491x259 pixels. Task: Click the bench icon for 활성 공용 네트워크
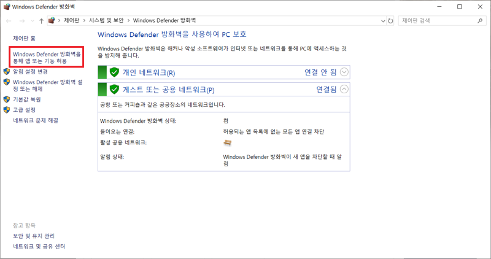228,143
